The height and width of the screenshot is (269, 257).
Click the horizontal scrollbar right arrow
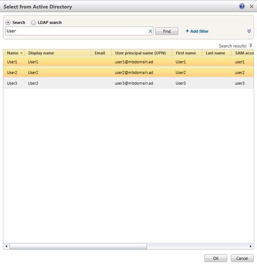[251, 246]
